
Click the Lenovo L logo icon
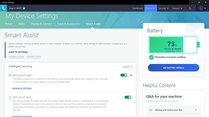(x=4, y=8)
